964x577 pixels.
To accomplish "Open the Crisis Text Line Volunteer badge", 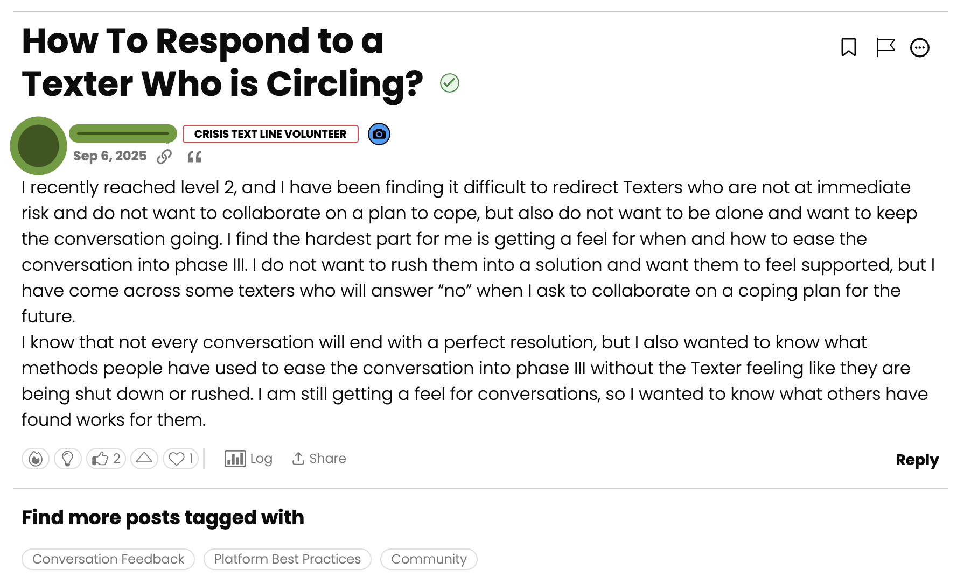I will click(x=270, y=133).
